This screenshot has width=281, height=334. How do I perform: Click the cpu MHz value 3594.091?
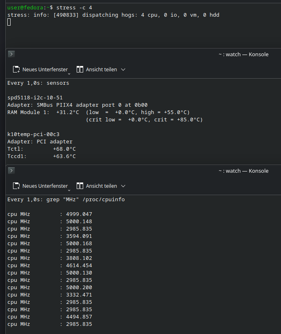pos(79,236)
